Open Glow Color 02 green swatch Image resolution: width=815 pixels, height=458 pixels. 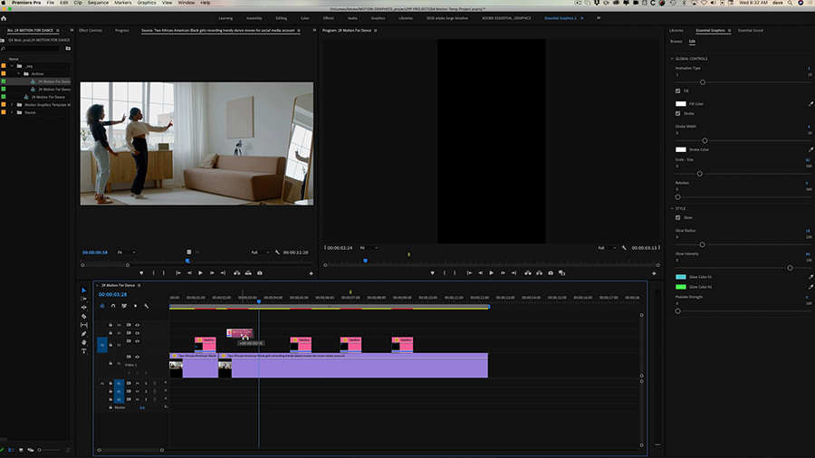tap(680, 287)
